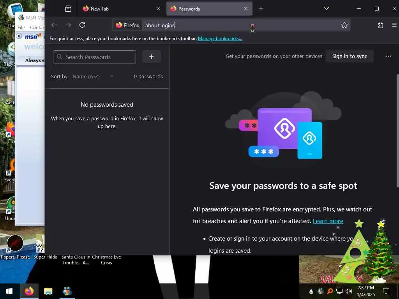Switch to the New Tab tab
Screen dimensions: 399x299
point(121,9)
